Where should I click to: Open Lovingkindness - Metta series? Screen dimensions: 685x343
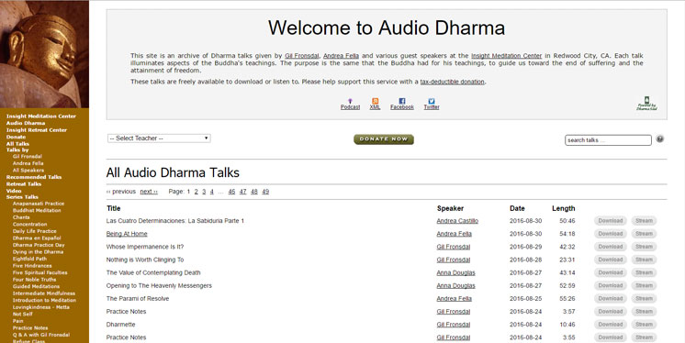41,307
